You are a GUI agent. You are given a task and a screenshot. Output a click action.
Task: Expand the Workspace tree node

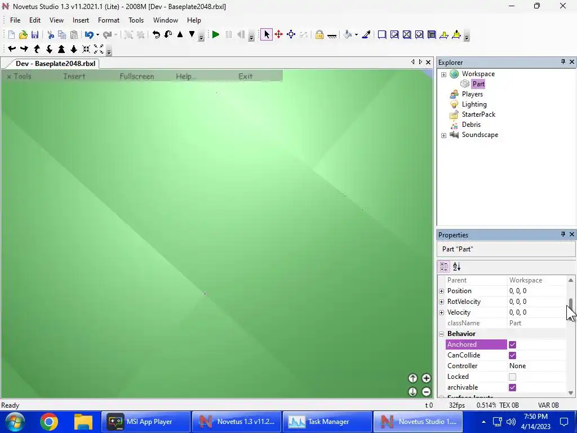click(444, 74)
